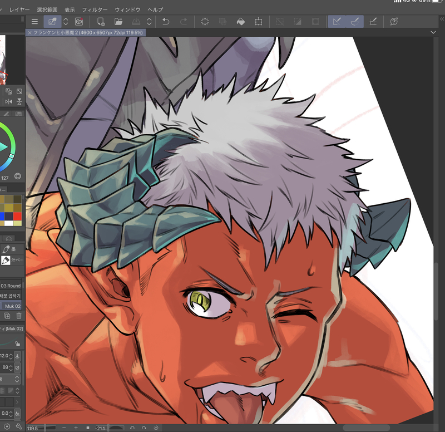Duplicate the sub tool icon
Image resolution: width=445 pixels, height=432 pixels.
coord(7,316)
